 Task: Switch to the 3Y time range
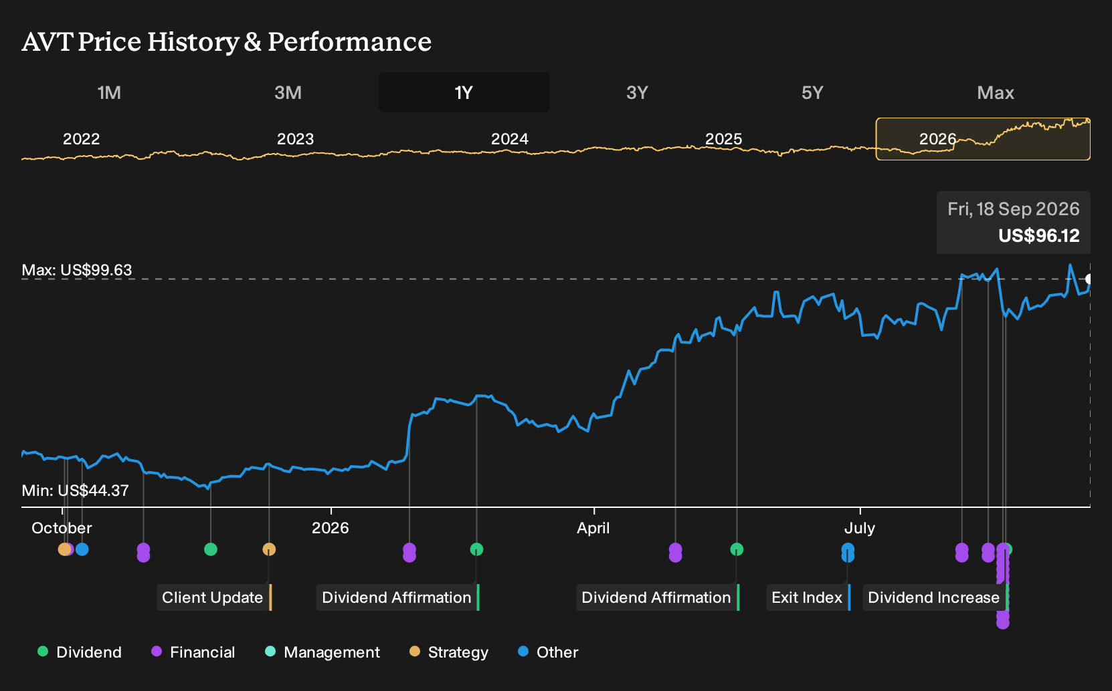637,92
